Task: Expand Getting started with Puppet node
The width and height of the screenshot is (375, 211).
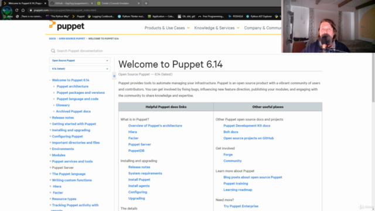Action: [x=50, y=124]
